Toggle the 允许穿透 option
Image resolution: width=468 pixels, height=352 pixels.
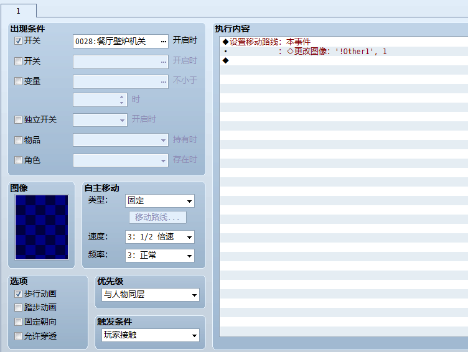click(18, 336)
